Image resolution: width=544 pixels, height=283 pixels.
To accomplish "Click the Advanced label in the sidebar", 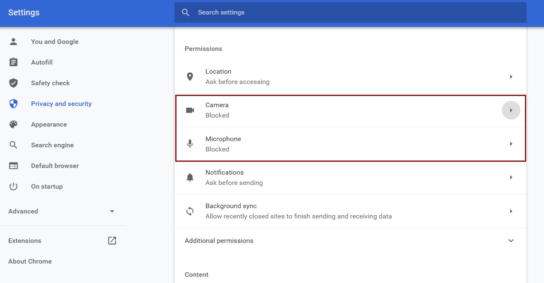I will tap(23, 211).
